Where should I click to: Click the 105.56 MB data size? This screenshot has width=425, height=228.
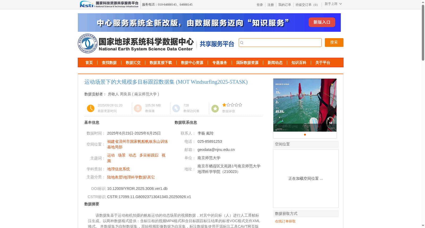[153, 105]
